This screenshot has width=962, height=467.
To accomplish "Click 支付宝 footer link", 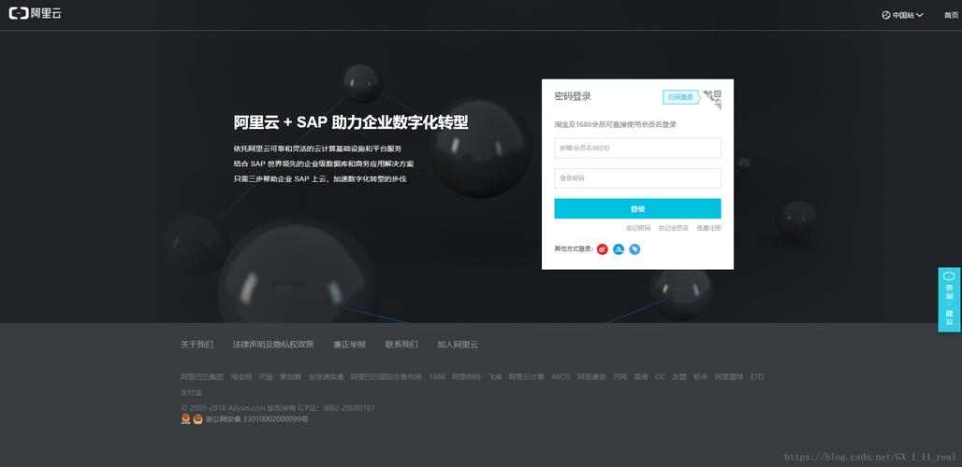I will (x=192, y=393).
